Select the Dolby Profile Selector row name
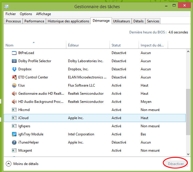This screenshot has height=172, width=193. 35,61
